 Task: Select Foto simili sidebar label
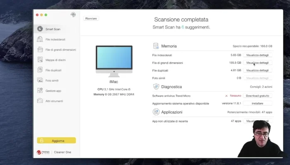(52, 81)
